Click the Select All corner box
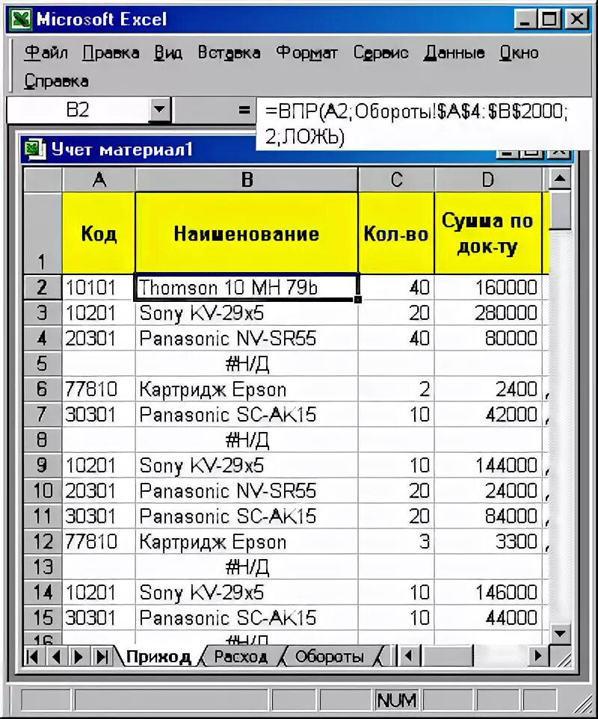Viewport: 598px width, 719px height. [43, 179]
